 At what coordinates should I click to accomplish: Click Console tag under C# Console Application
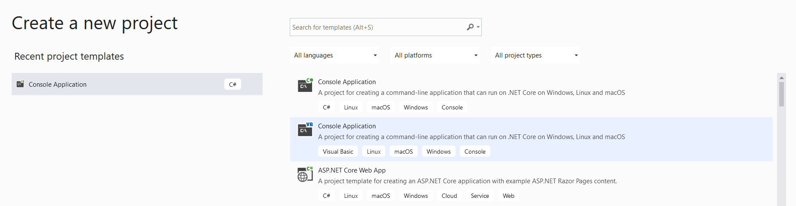click(452, 107)
